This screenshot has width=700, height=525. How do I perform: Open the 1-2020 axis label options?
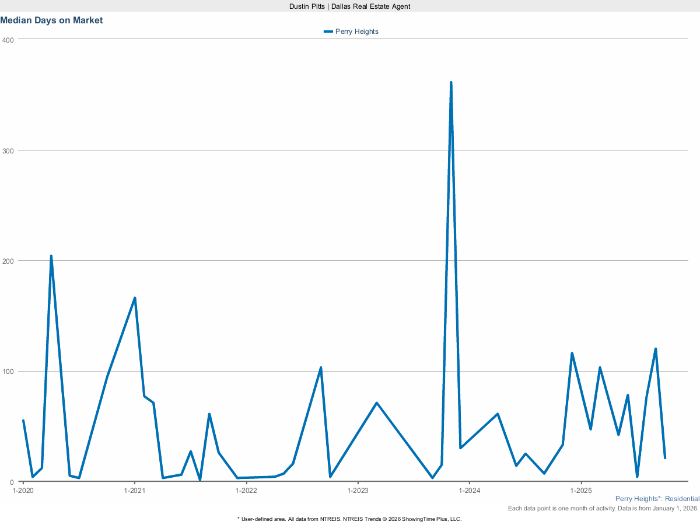[x=23, y=491]
